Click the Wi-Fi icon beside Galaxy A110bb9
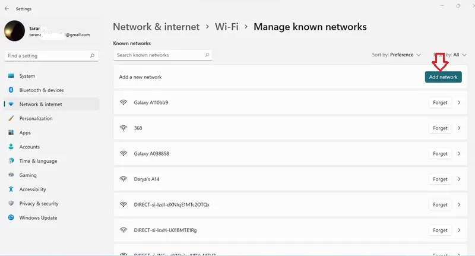Viewport: 475px width, 256px height. [123, 102]
